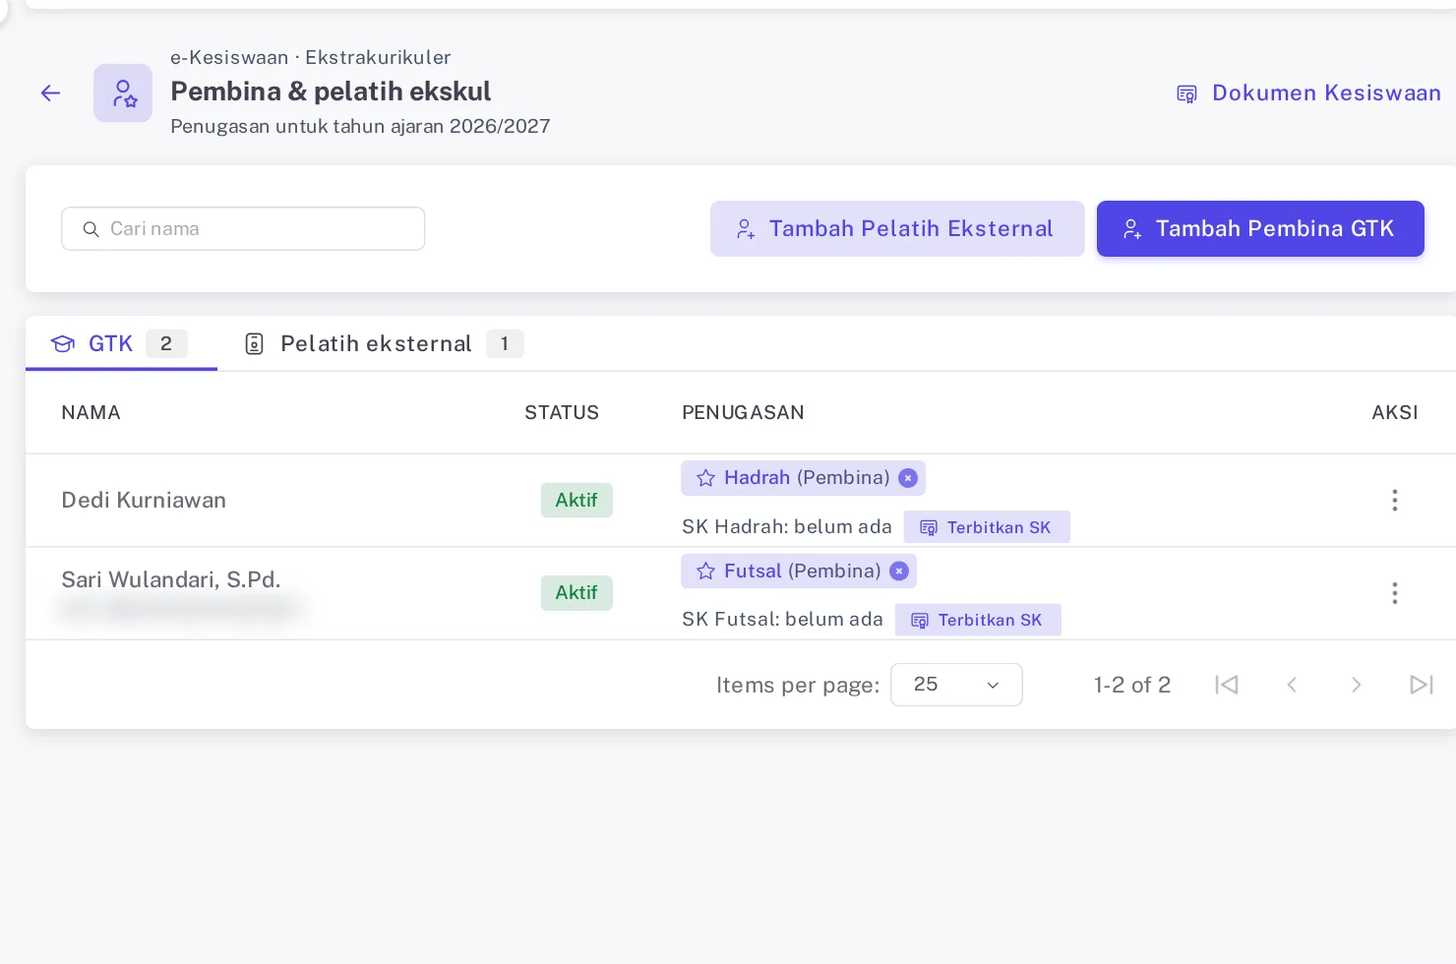The width and height of the screenshot is (1456, 964).
Task: Go back using the left arrow icon
Action: coord(51,93)
